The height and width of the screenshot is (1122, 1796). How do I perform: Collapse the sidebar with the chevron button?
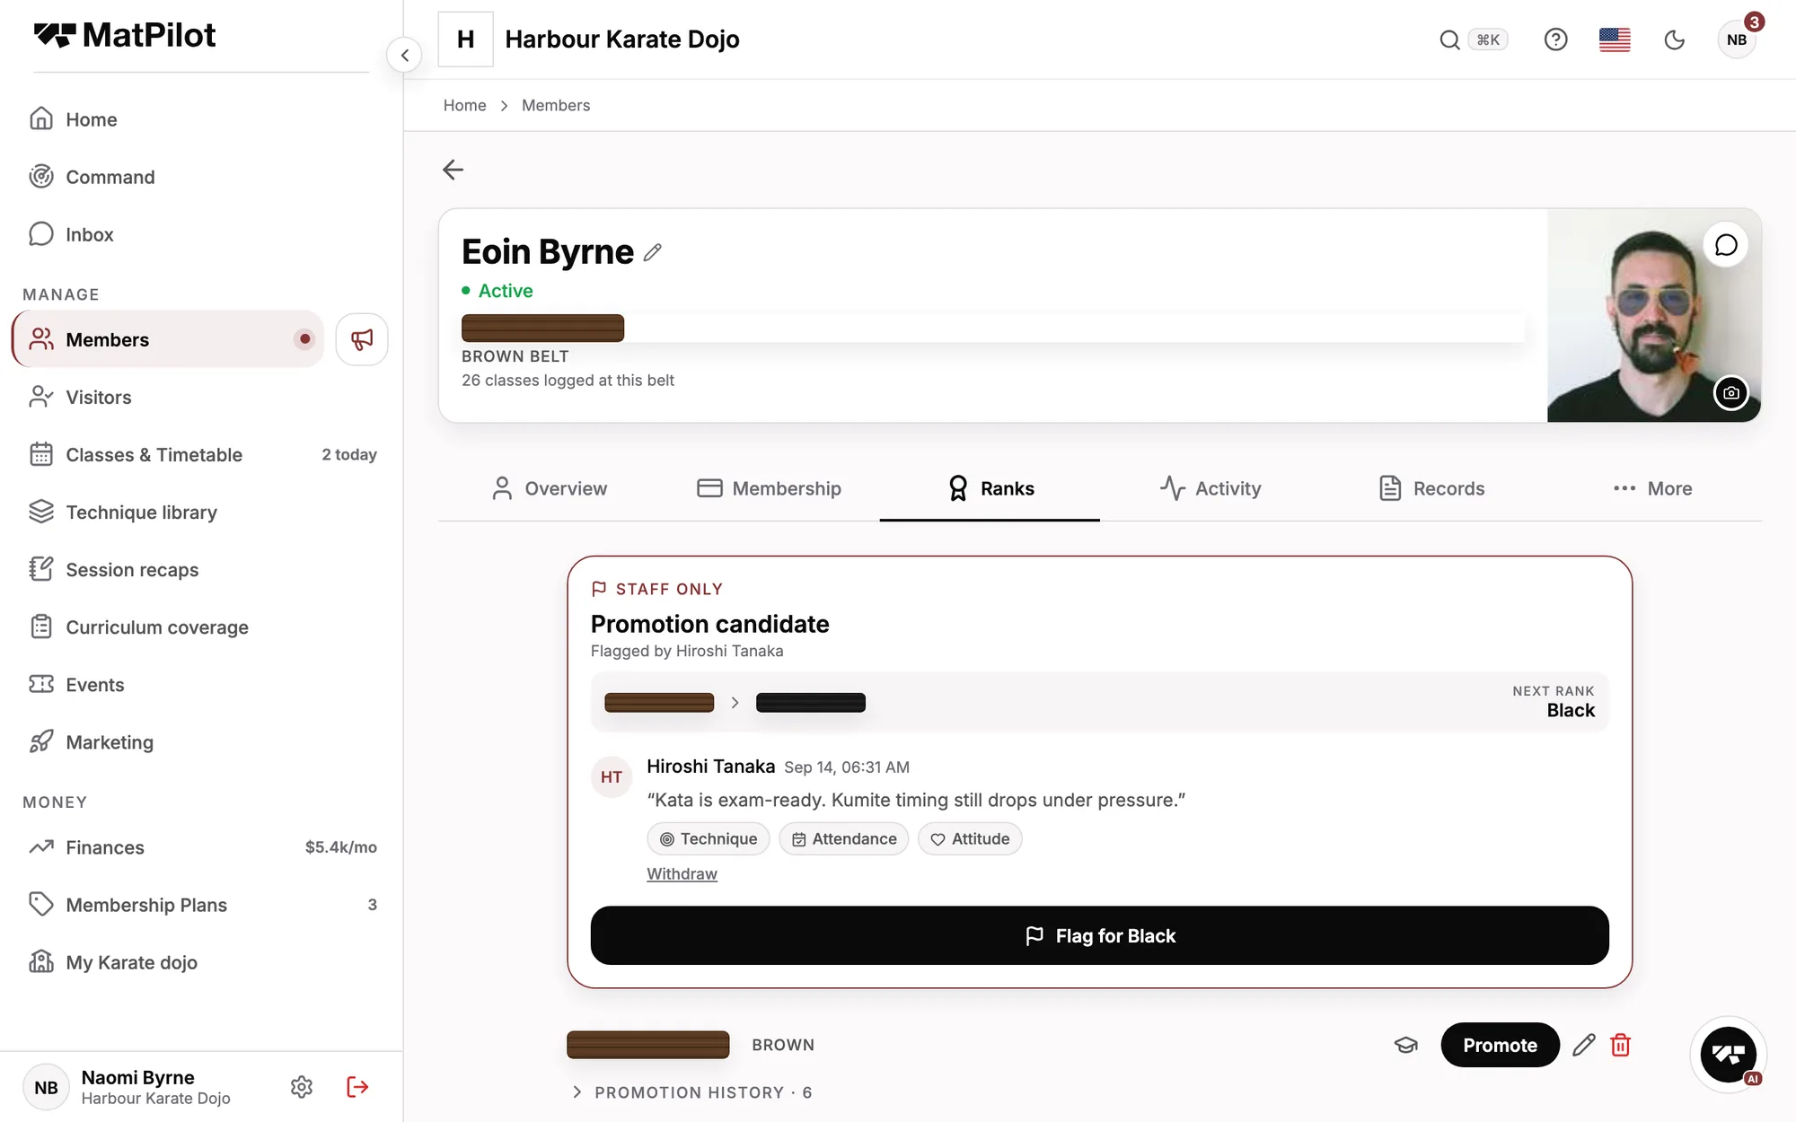click(405, 56)
